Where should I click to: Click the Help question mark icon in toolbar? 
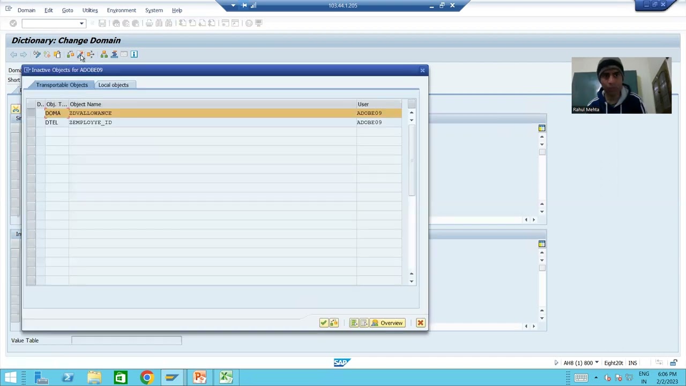tap(249, 23)
